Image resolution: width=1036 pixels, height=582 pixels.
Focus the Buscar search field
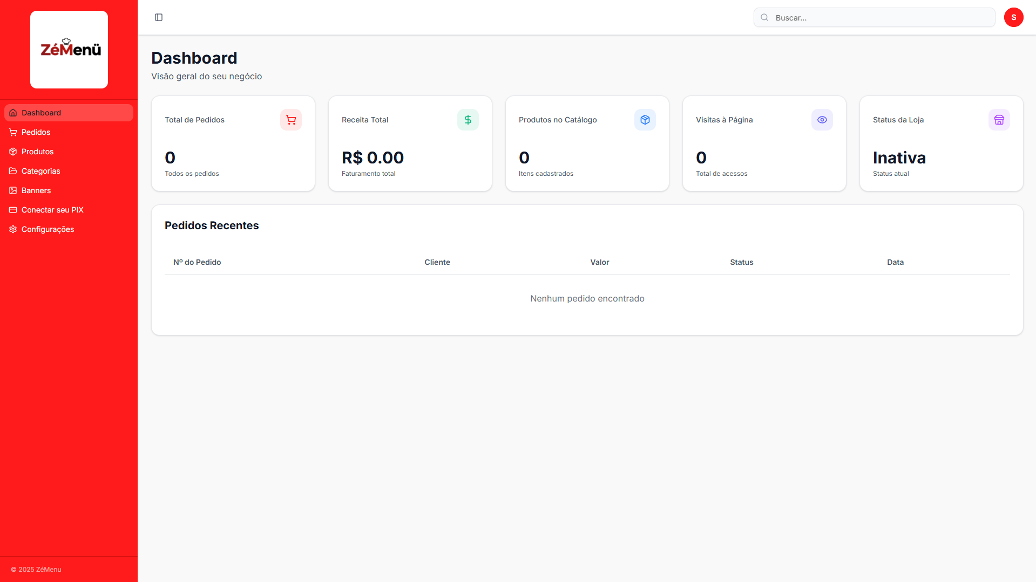[x=880, y=18]
